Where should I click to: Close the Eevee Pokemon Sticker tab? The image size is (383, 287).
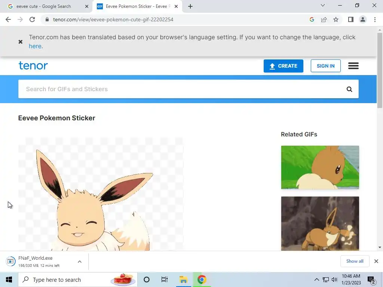pos(176,7)
